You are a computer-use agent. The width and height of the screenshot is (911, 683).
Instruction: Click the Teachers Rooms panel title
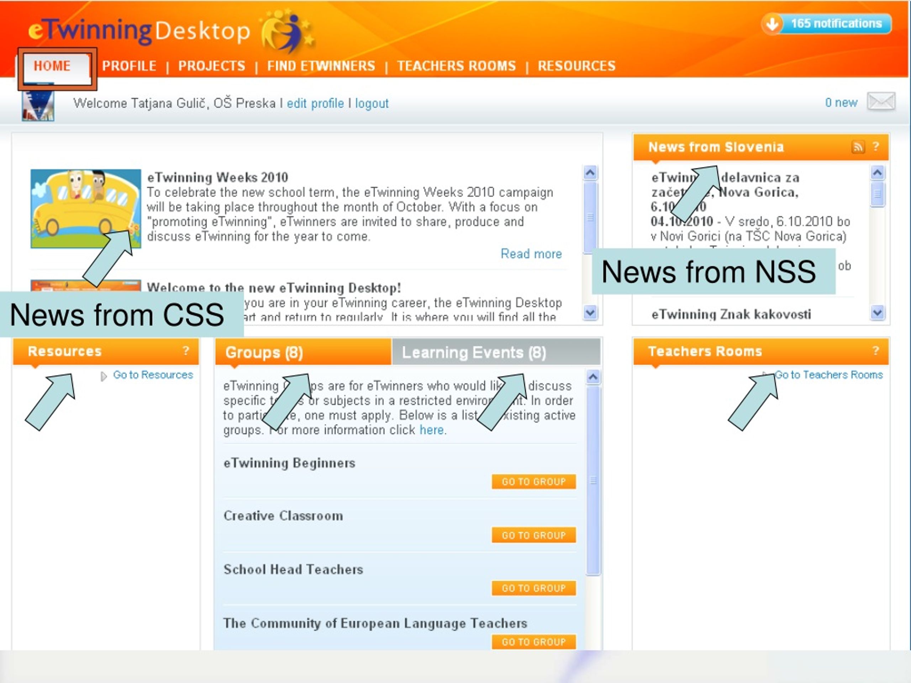tap(705, 351)
